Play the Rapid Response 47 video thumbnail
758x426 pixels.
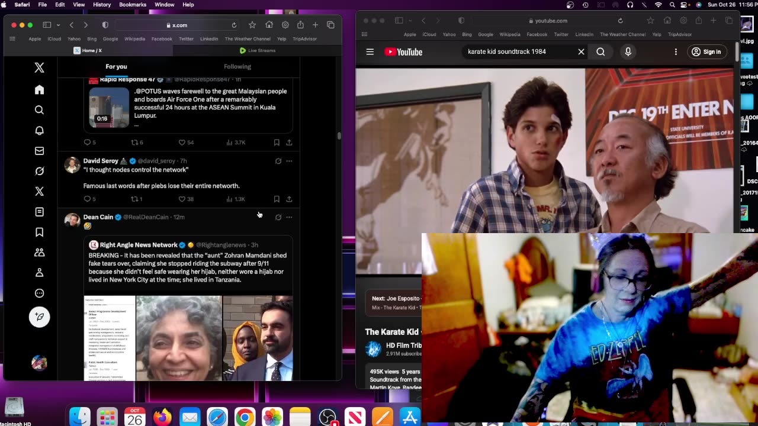tap(109, 108)
